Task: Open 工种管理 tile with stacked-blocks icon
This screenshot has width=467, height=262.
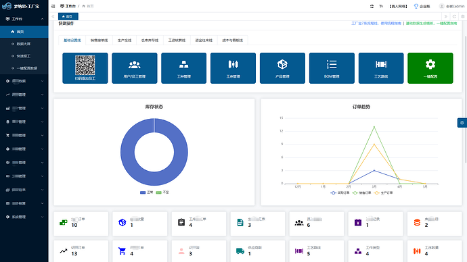Action: pyautogui.click(x=184, y=68)
